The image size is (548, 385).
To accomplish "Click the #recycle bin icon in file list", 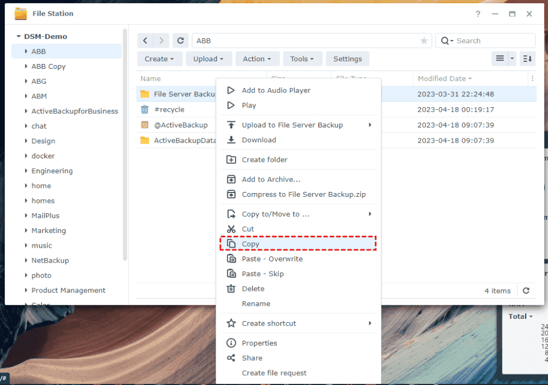I will tap(144, 109).
